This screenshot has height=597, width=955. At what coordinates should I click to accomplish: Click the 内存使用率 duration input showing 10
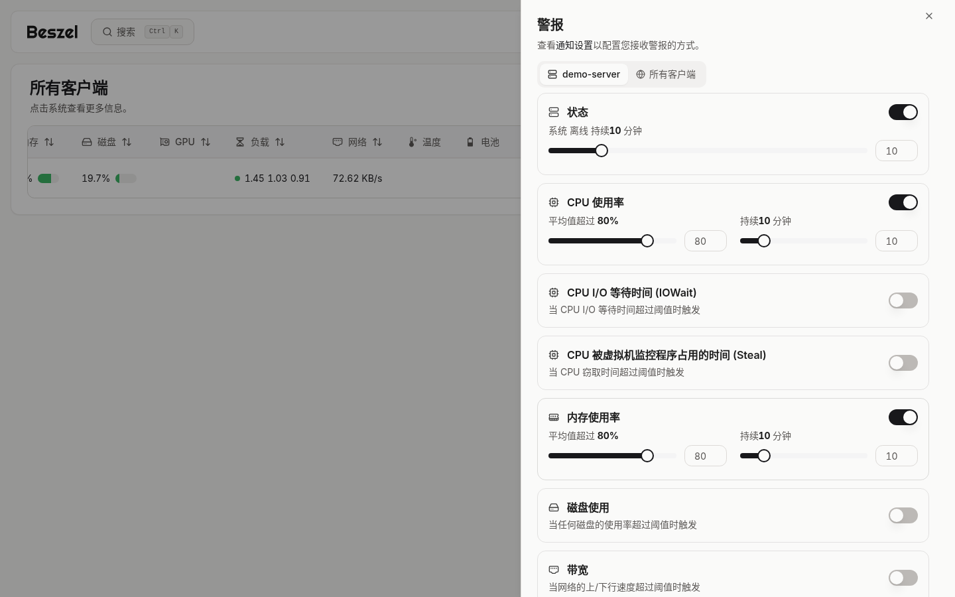point(897,456)
